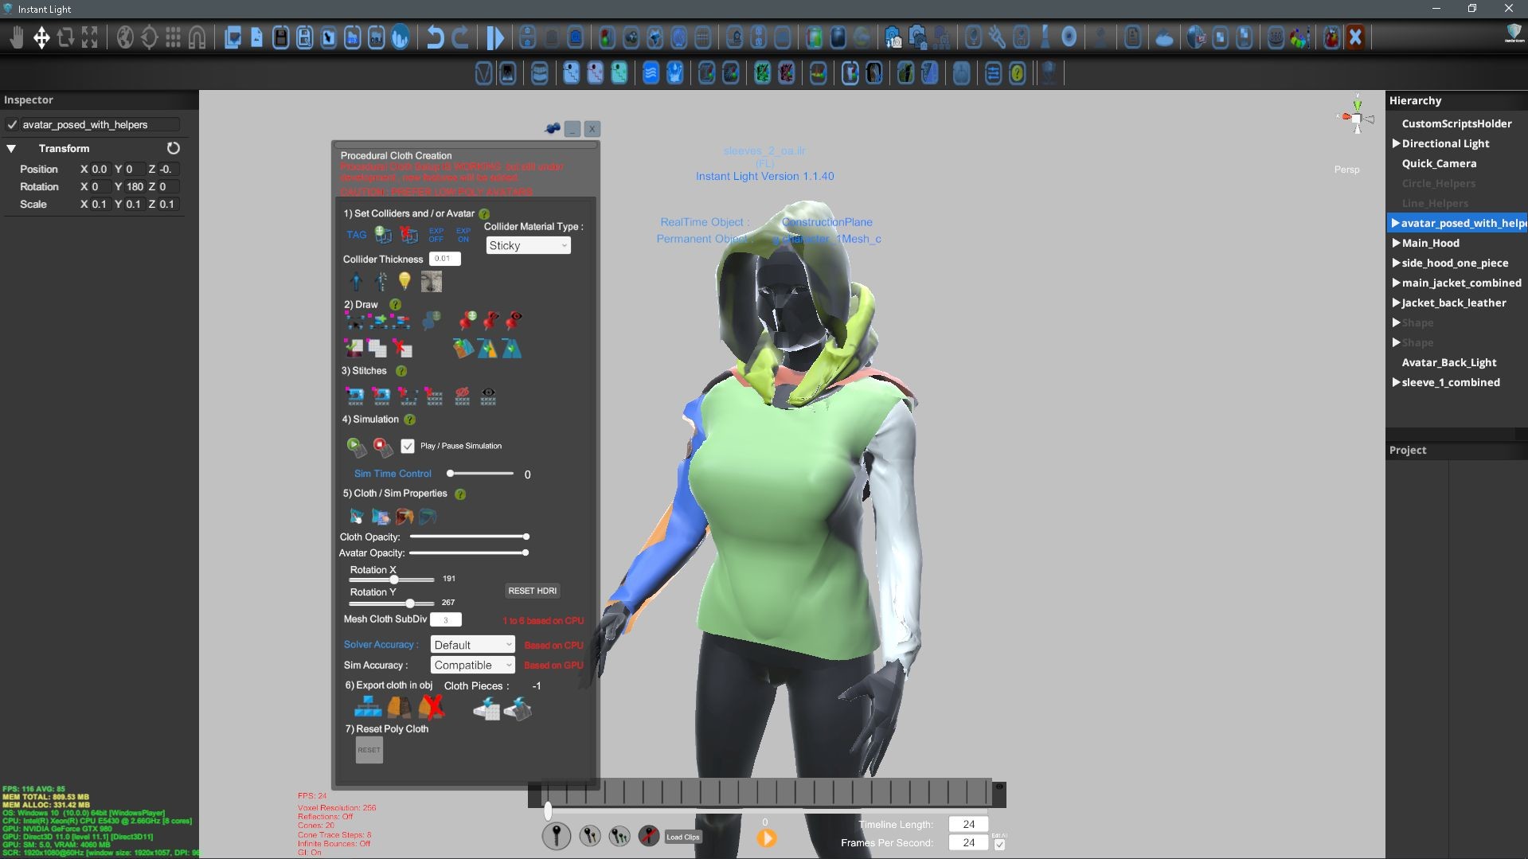Click the RESET HDRI button
Viewport: 1528px width, 859px height.
(531, 590)
